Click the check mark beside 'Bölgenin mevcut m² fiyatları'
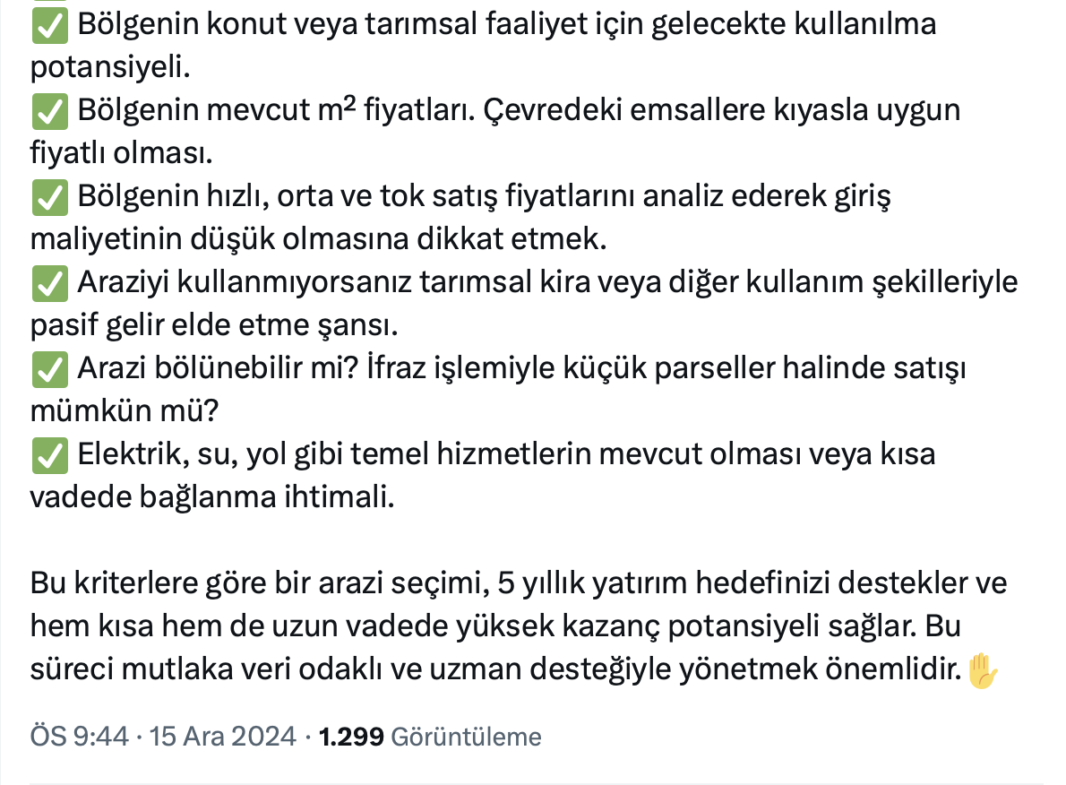 click(50, 110)
